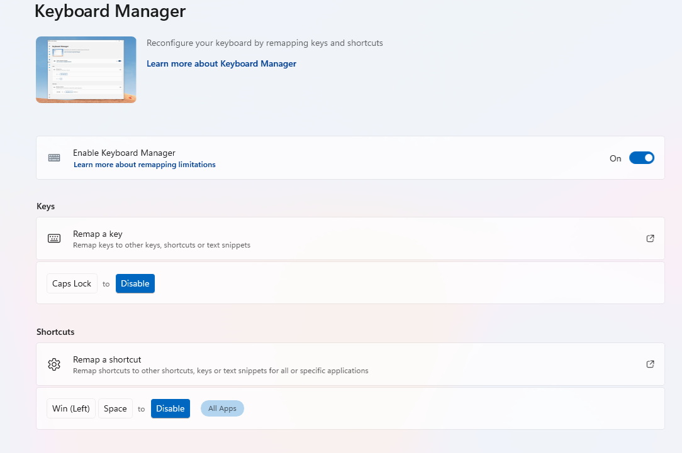Click the Caps Lock key chip
Image resolution: width=682 pixels, height=453 pixels.
[72, 283]
